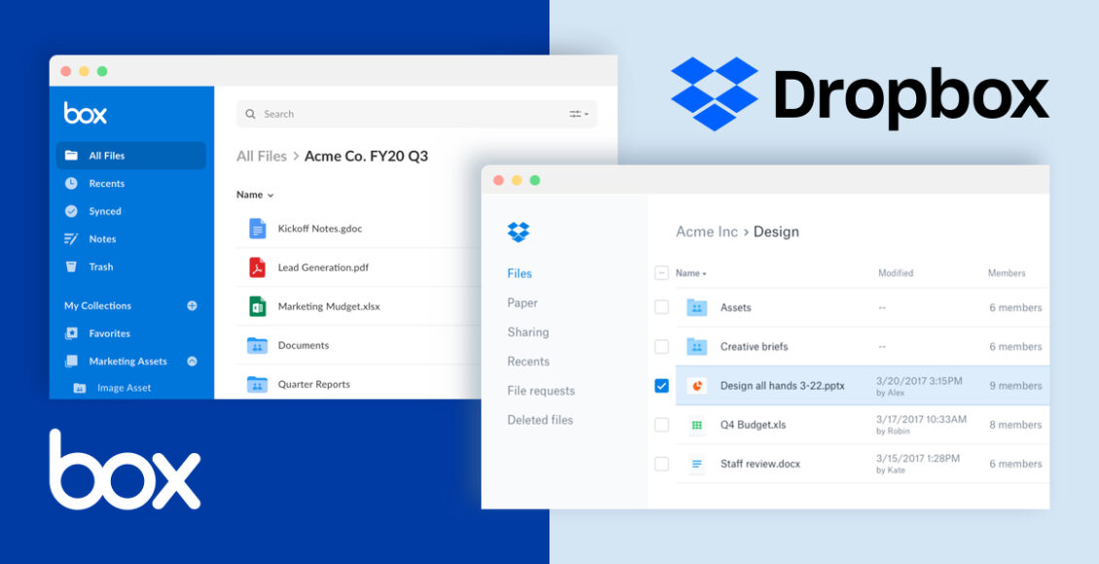This screenshot has width=1099, height=564.
Task: Open Marketing Mudget.xlsx file
Action: pos(329,306)
